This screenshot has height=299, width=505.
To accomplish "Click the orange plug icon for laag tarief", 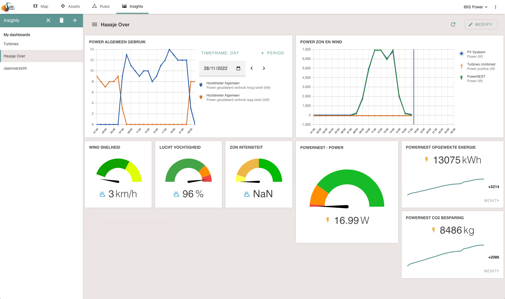I will click(201, 97).
